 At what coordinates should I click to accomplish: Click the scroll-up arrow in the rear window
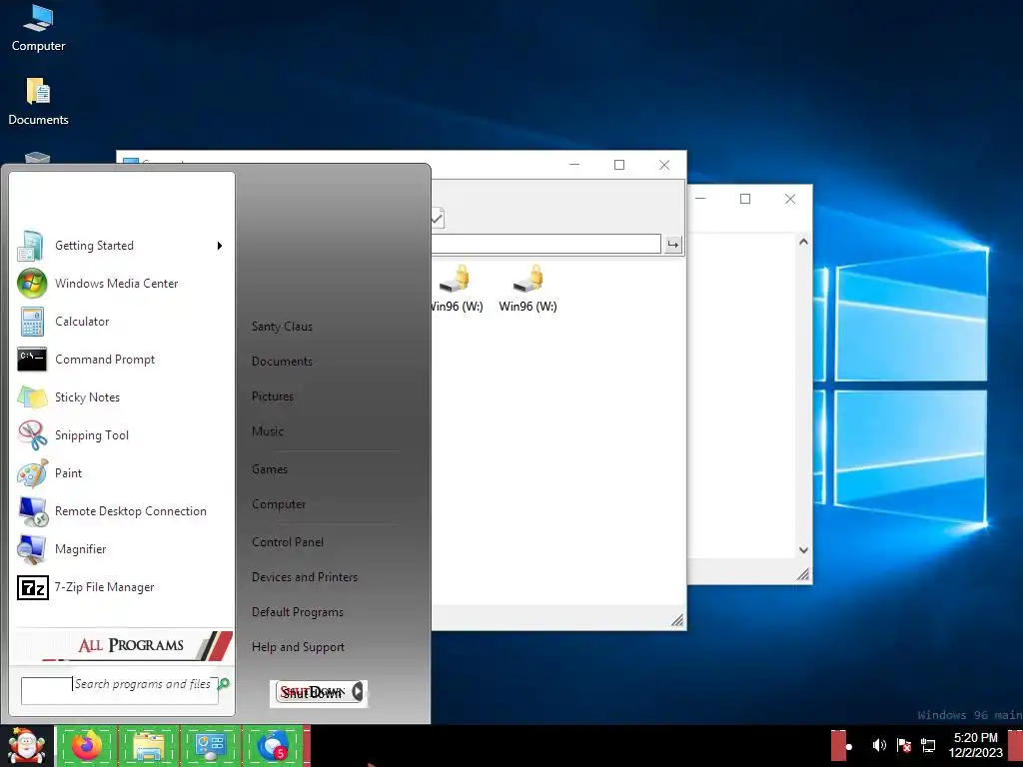(x=804, y=242)
